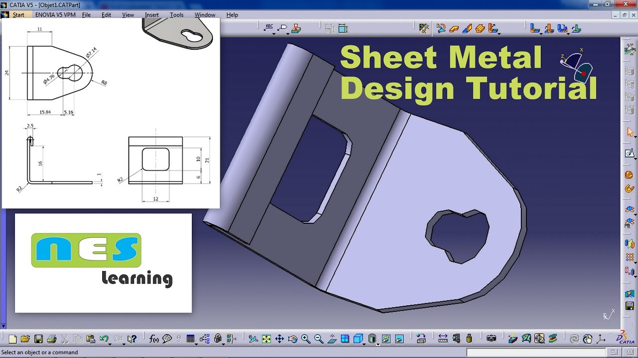
Task: Click the Zoom In magnifier
Action: click(306, 339)
